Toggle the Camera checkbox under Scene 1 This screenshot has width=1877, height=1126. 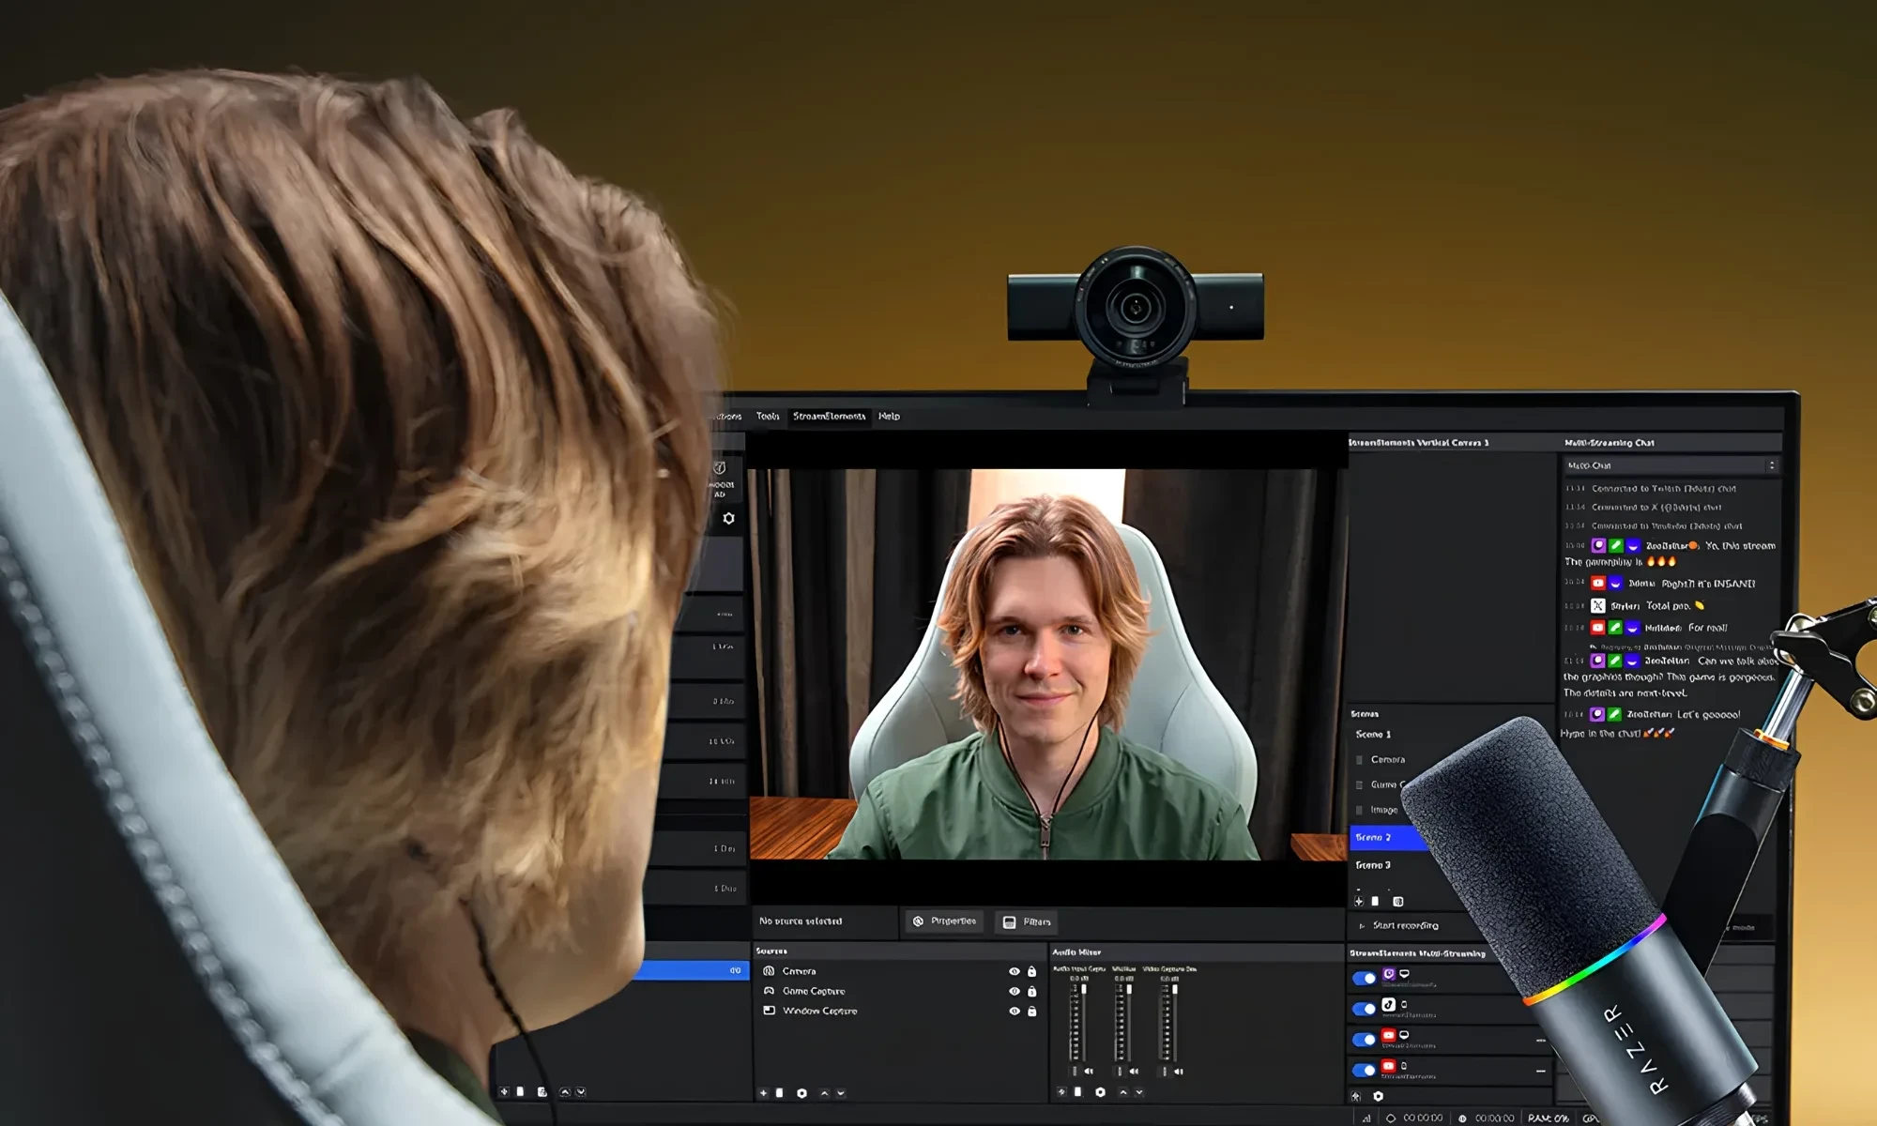[x=1360, y=760]
